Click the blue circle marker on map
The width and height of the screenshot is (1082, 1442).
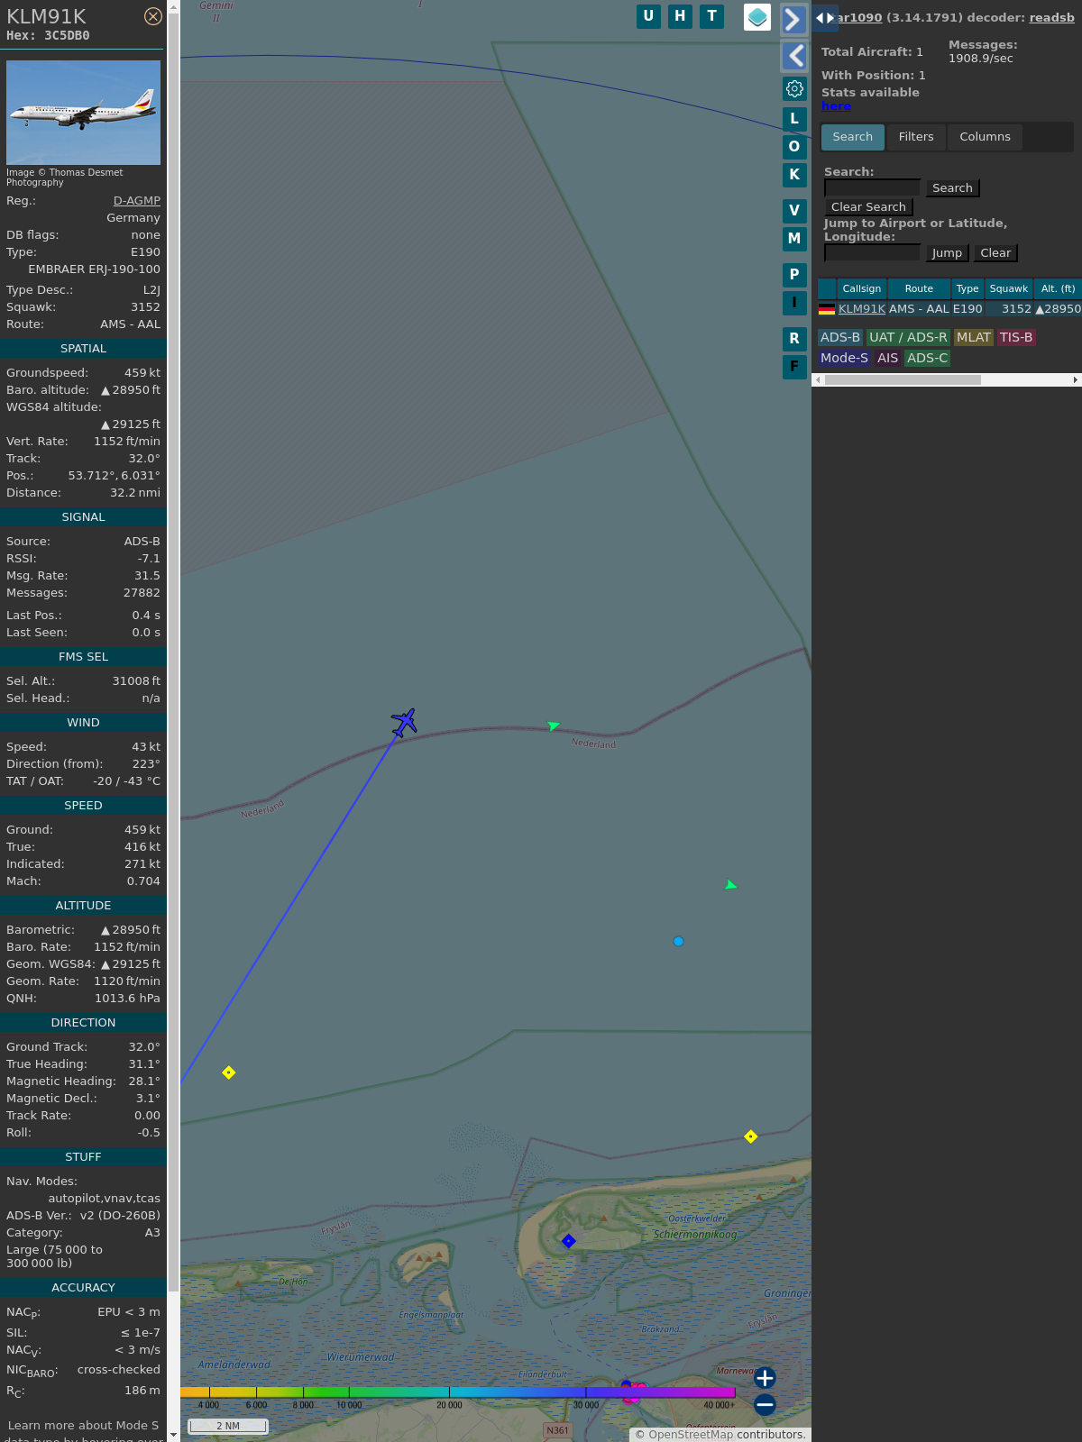coord(678,942)
